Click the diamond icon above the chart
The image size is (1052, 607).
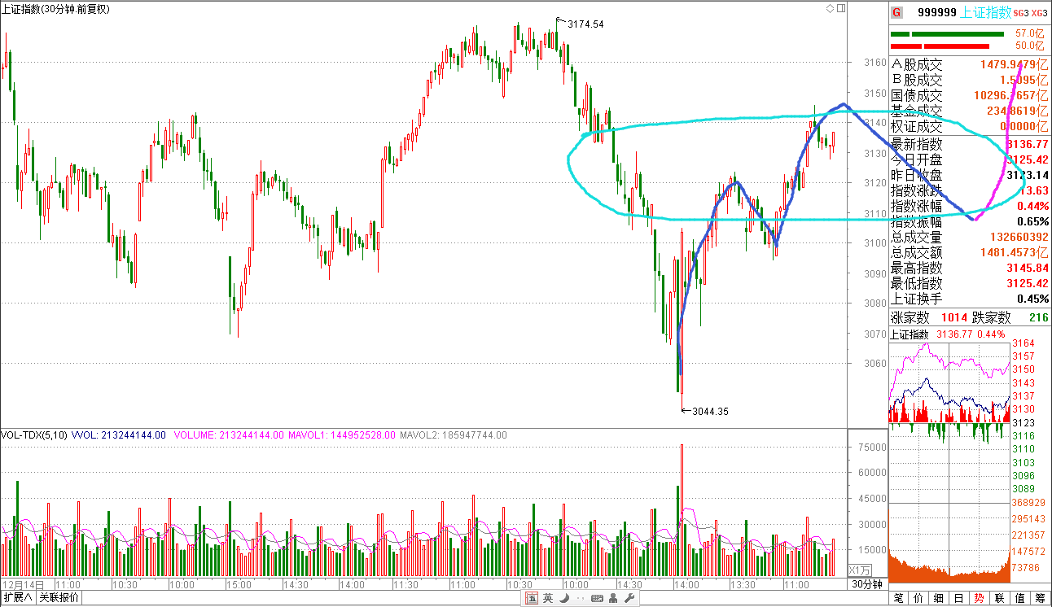[830, 9]
